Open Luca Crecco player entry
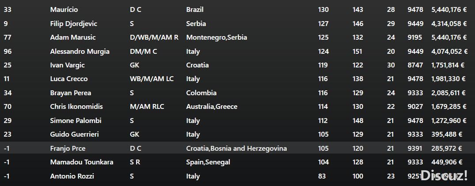The height and width of the screenshot is (186, 475). tap(69, 79)
